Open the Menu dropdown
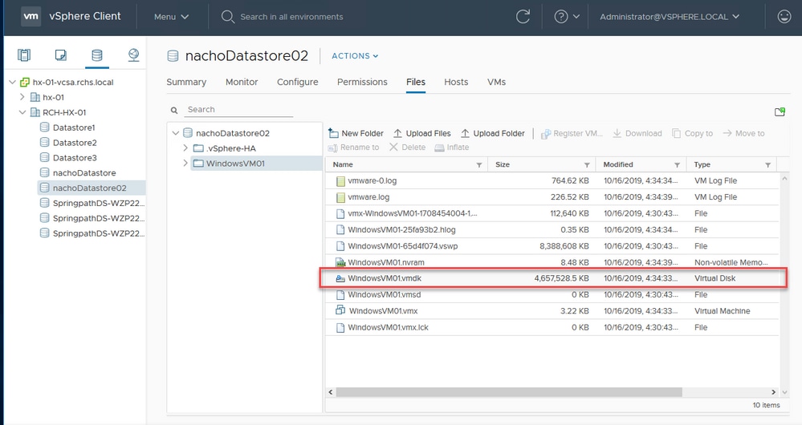This screenshot has height=425, width=802. 171,17
